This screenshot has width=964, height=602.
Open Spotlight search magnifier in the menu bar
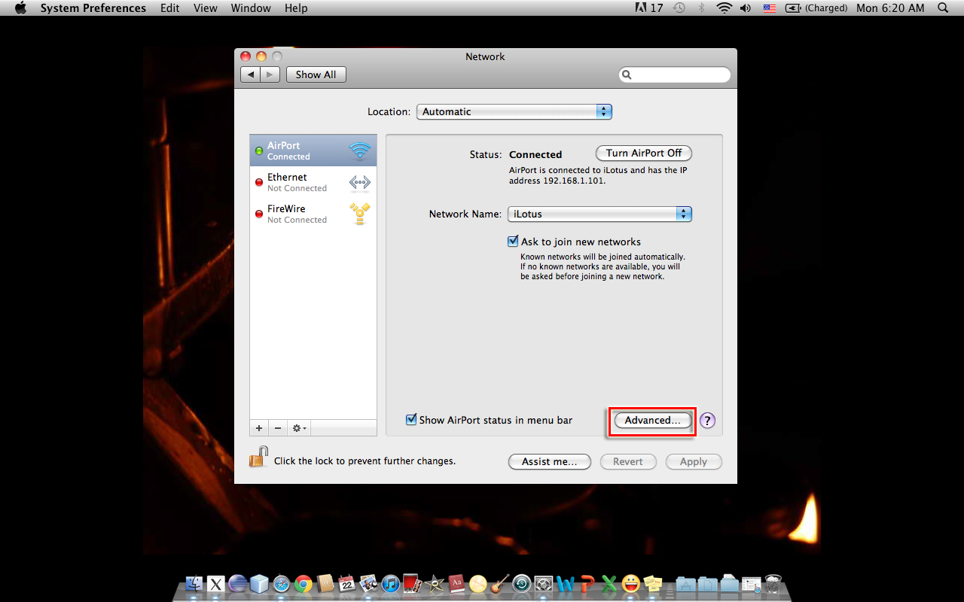pyautogui.click(x=943, y=8)
